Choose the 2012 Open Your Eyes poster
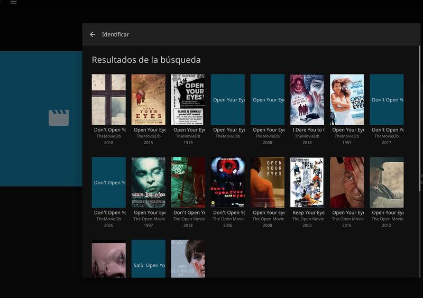 pos(387,182)
